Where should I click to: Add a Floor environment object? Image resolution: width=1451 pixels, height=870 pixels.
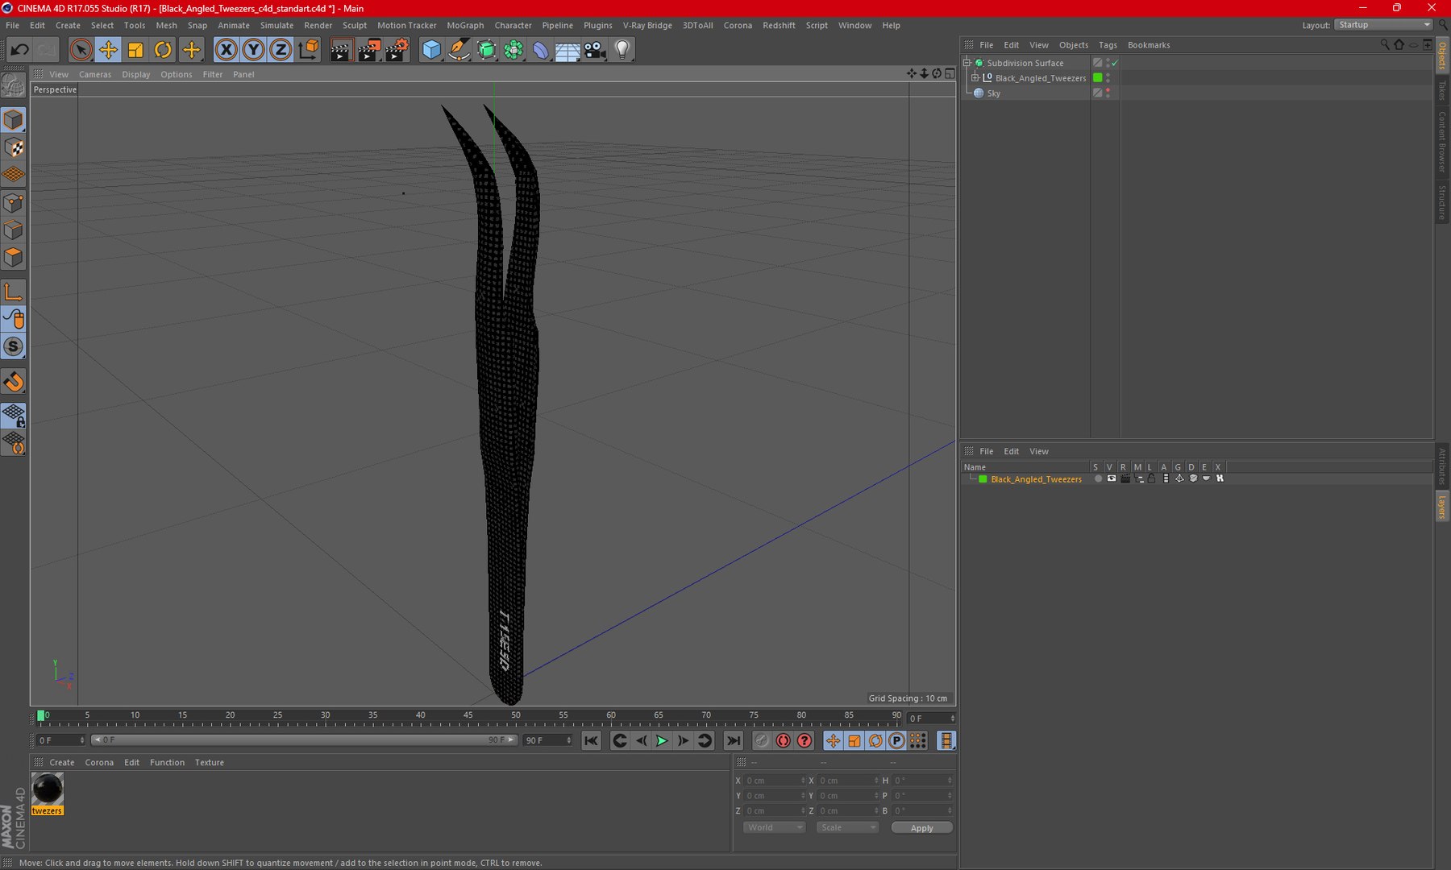click(568, 50)
